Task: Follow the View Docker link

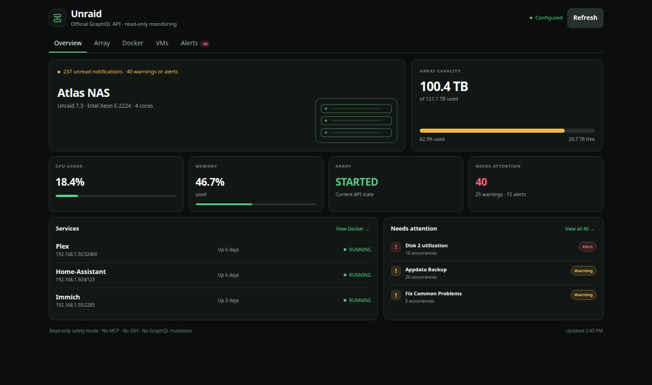Action: 352,229
